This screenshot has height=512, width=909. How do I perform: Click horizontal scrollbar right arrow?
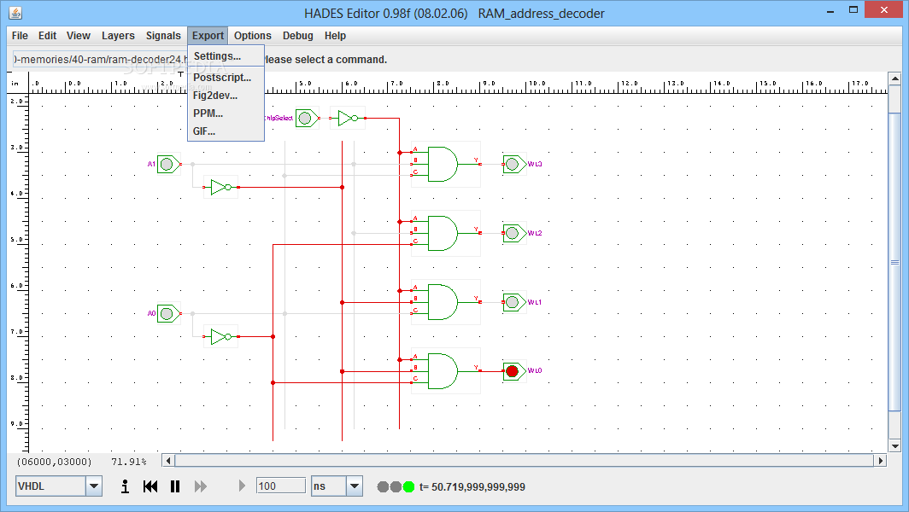(x=881, y=461)
